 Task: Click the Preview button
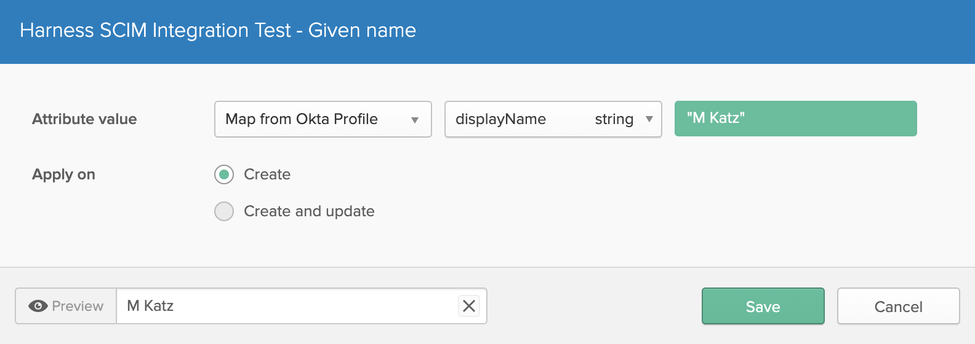(66, 306)
